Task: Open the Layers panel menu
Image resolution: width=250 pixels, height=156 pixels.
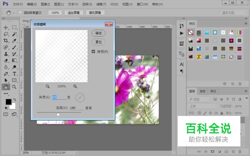Action: tap(246, 91)
